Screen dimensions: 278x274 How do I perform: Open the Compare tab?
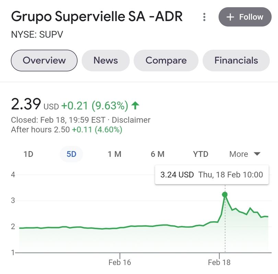pos(166,61)
